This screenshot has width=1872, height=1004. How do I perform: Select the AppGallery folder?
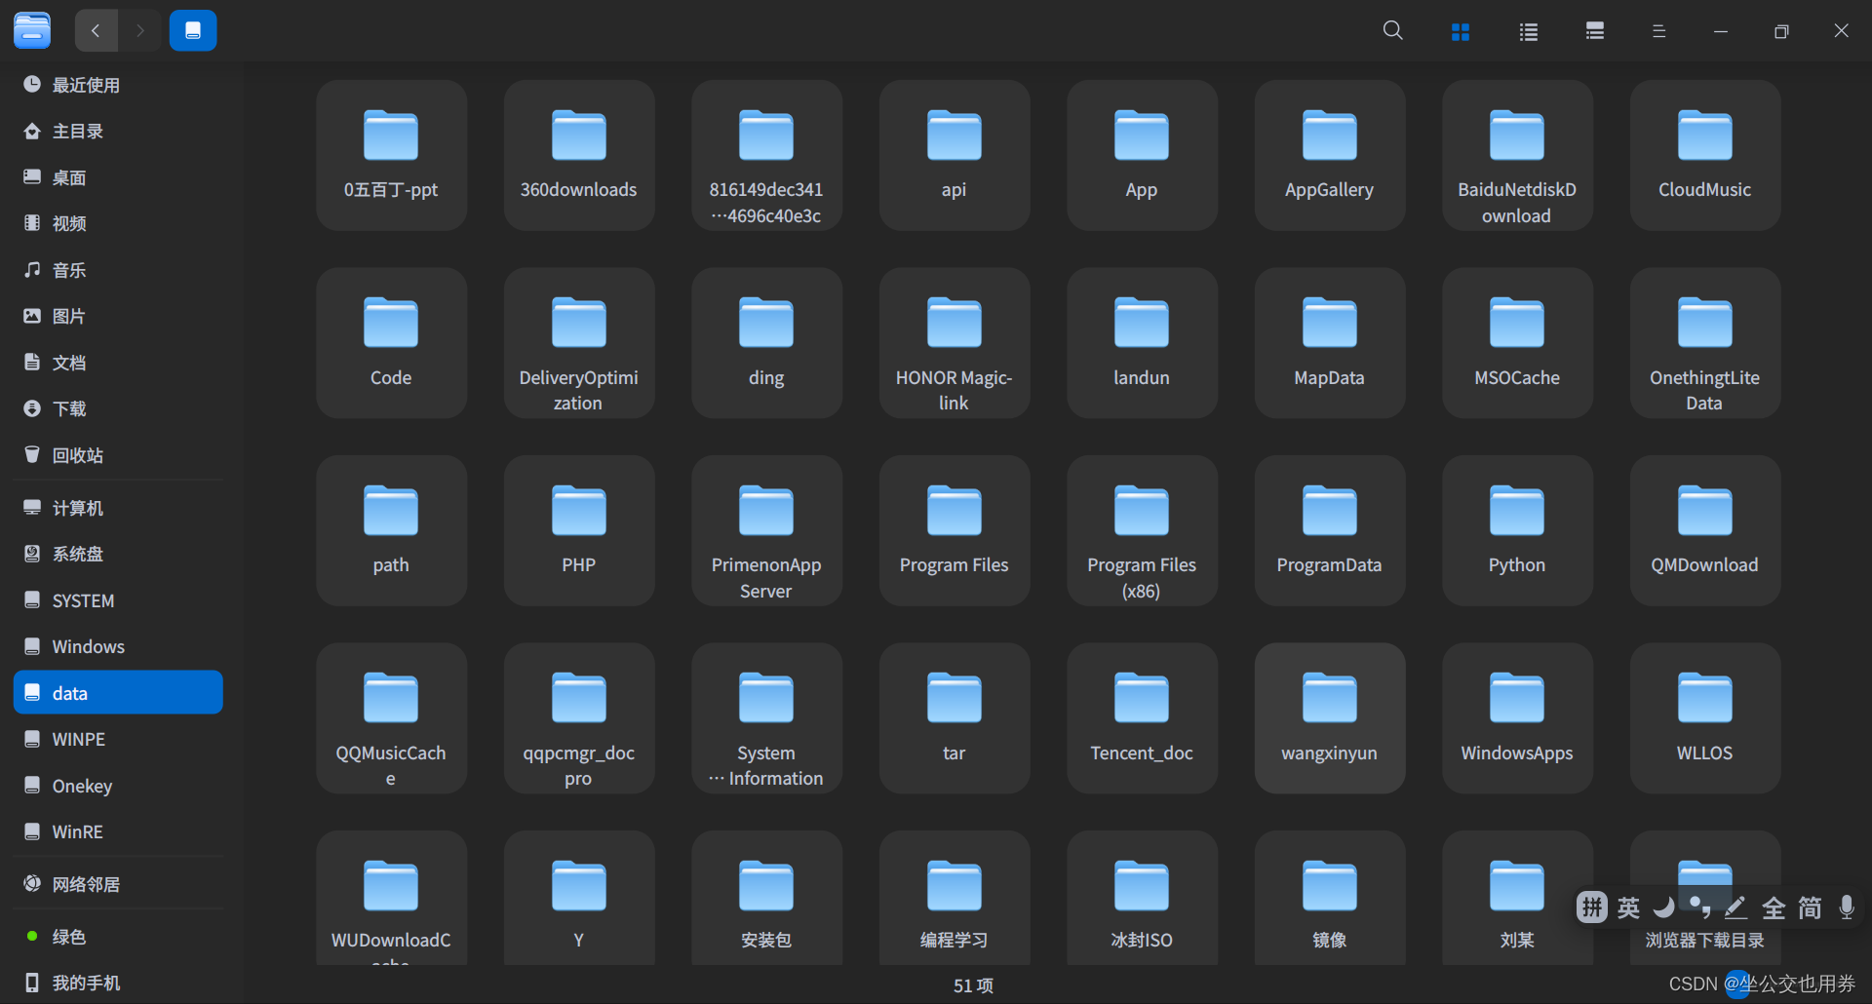[1330, 155]
